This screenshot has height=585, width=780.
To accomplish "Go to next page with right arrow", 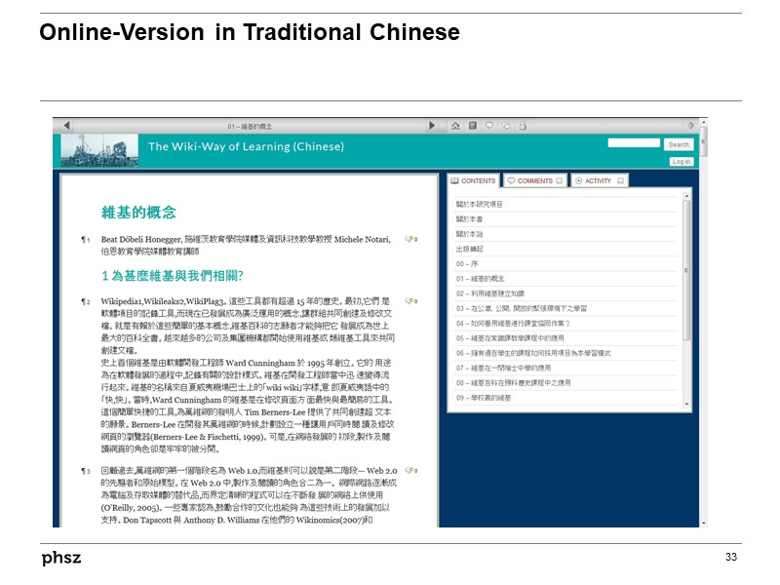I will 432,126.
